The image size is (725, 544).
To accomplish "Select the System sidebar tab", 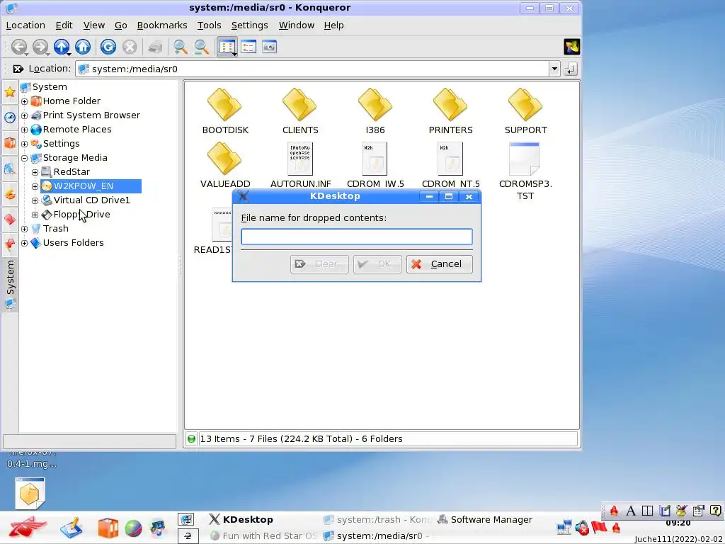I will click(x=10, y=283).
